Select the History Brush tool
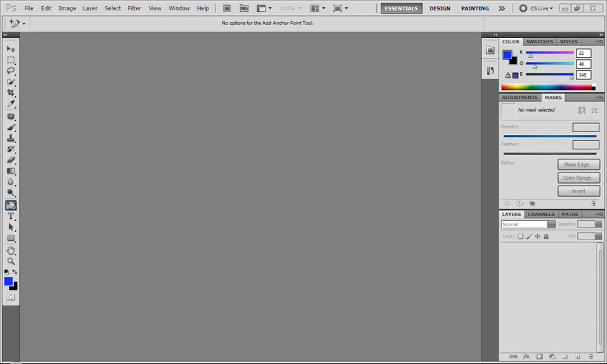 (11, 149)
